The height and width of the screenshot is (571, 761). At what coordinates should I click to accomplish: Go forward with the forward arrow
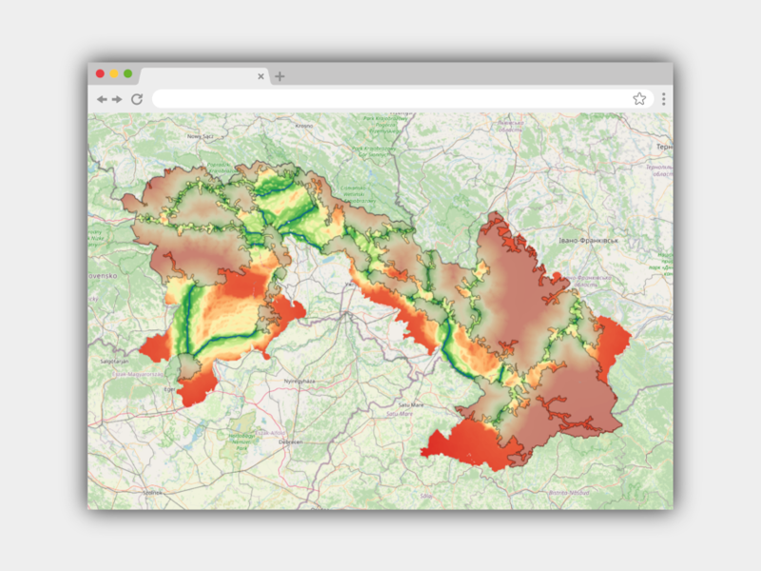coord(117,100)
